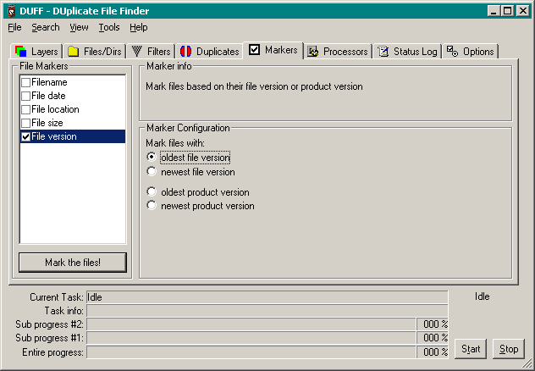The height and width of the screenshot is (371, 535).
Task: Select the File version list row text
Action: tap(54, 136)
